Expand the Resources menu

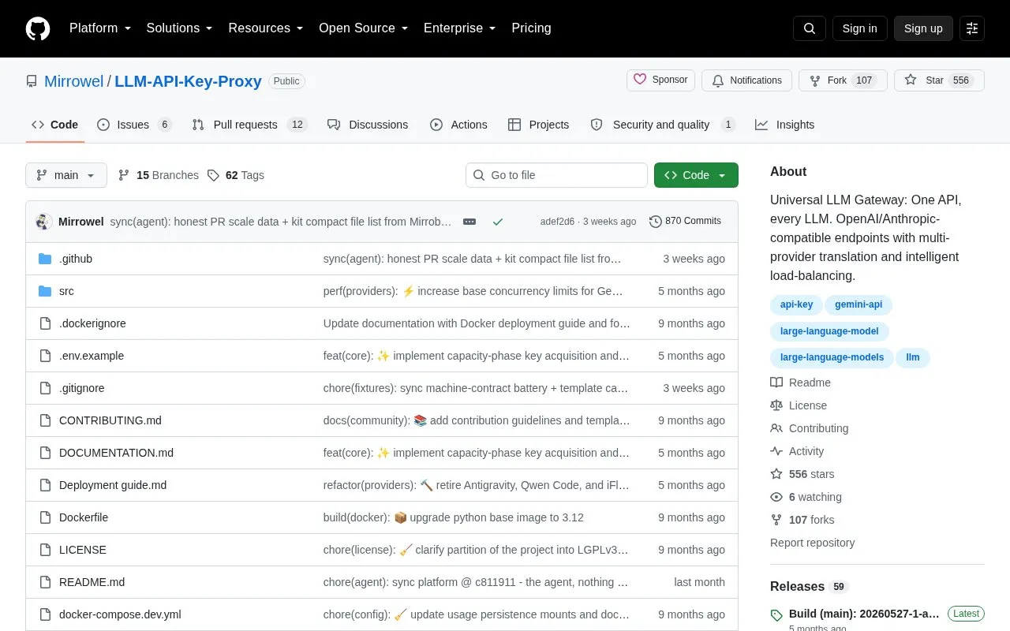tap(266, 28)
